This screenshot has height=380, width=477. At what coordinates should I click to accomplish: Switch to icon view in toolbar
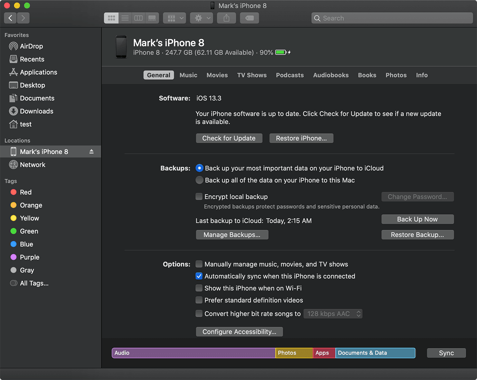(x=111, y=18)
